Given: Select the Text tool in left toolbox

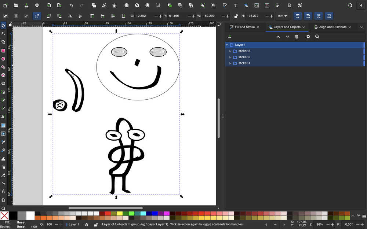Looking at the screenshot, I should [3, 117].
